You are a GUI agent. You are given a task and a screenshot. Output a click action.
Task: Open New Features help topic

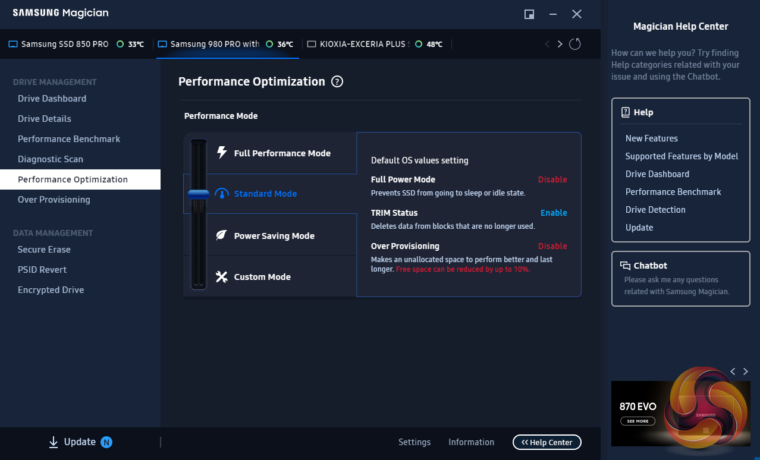[x=651, y=138]
